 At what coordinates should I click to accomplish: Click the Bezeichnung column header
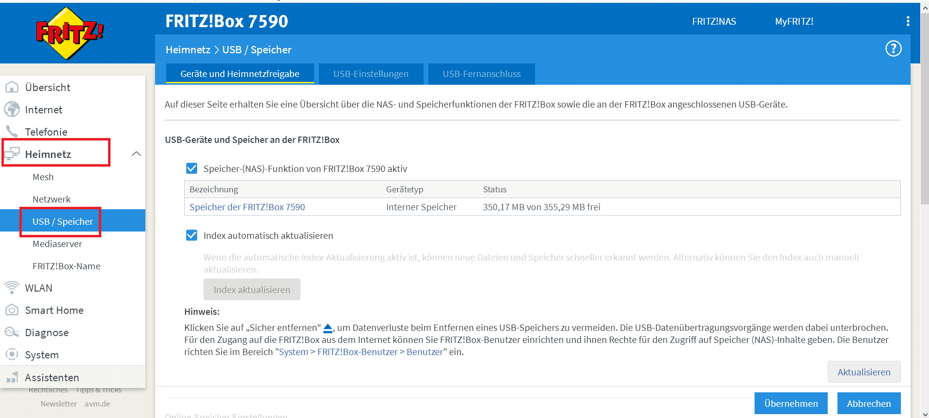pyautogui.click(x=214, y=189)
